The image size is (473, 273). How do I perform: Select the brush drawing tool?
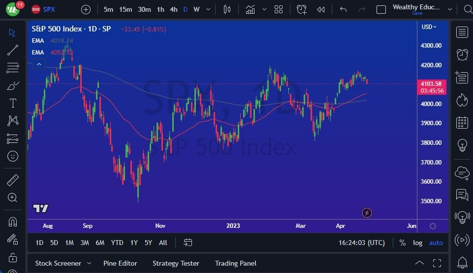pos(13,86)
